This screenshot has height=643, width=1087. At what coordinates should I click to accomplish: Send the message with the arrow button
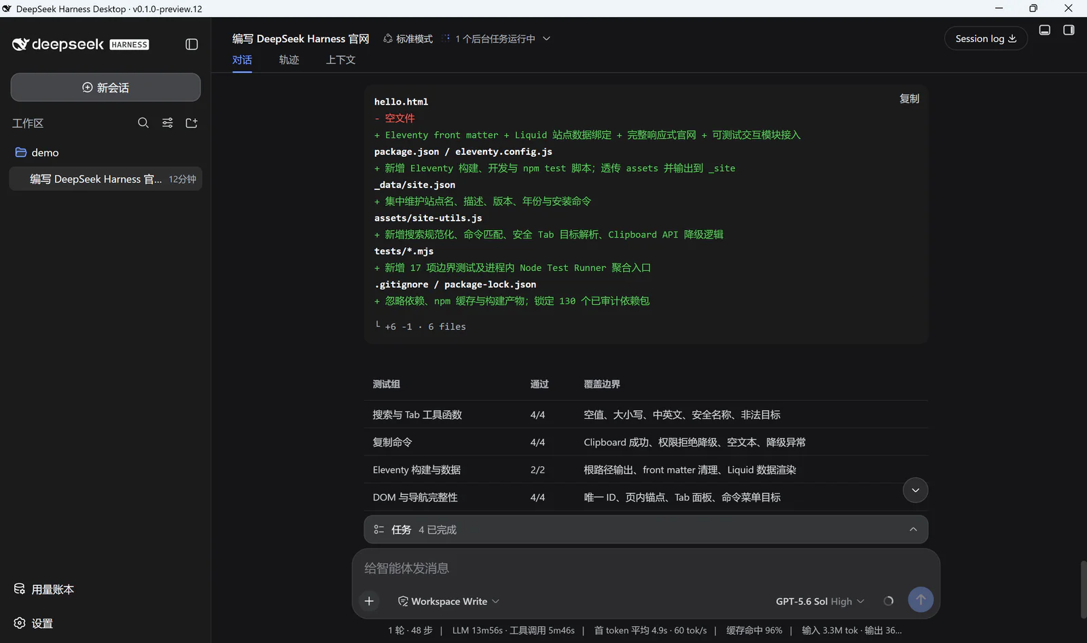[921, 600]
